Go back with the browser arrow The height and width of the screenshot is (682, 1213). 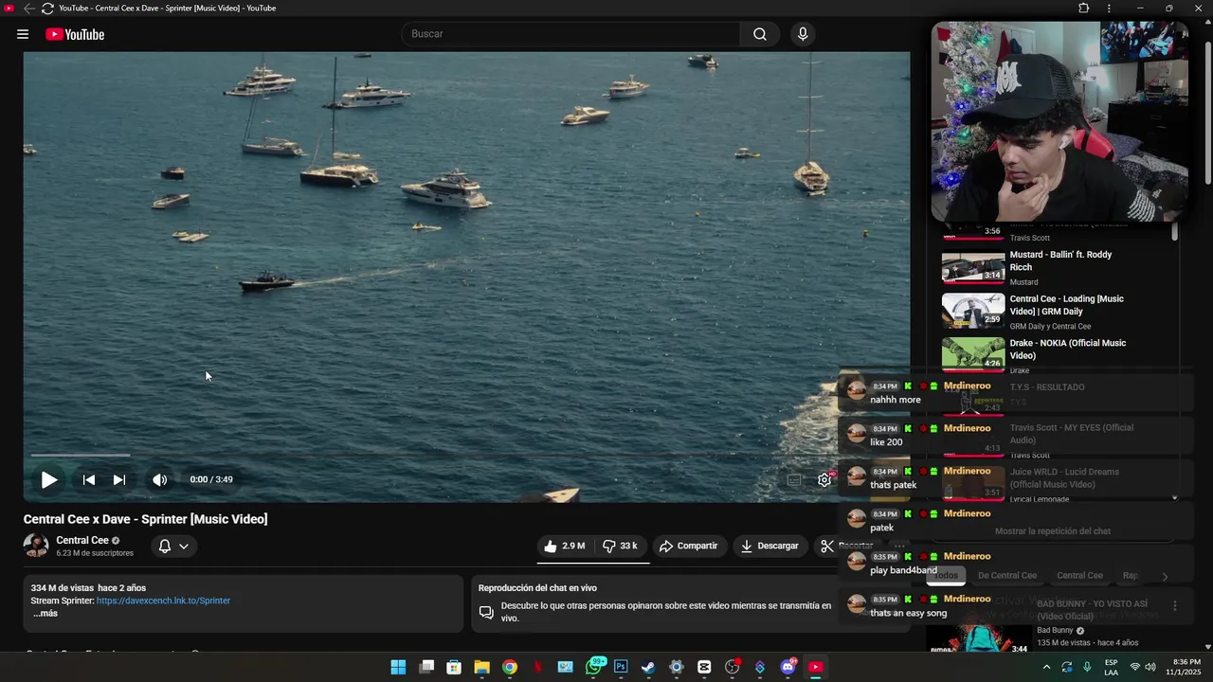point(28,9)
